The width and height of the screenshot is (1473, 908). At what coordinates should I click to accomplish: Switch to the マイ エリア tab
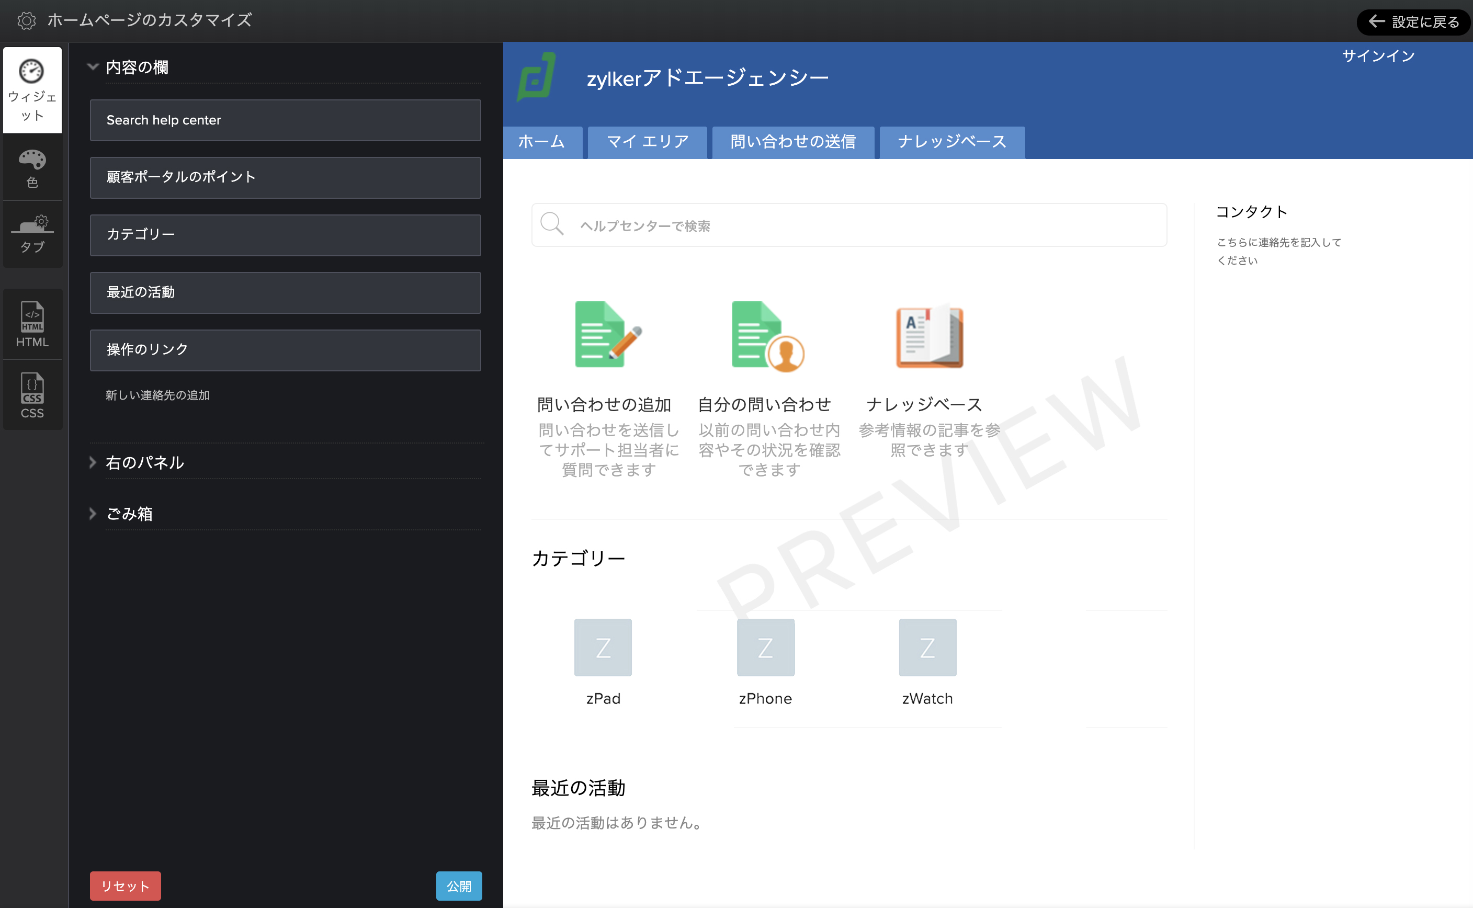pyautogui.click(x=648, y=142)
